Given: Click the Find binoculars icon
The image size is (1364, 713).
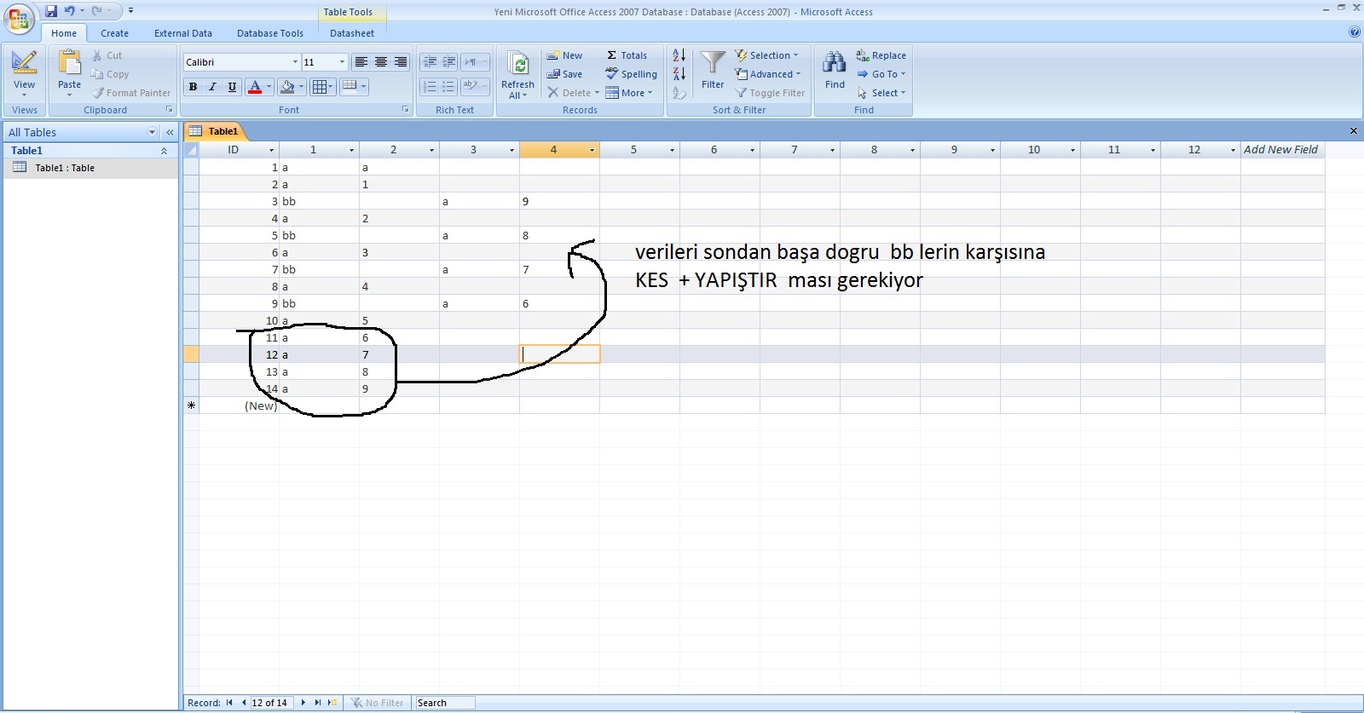Looking at the screenshot, I should pos(835,63).
